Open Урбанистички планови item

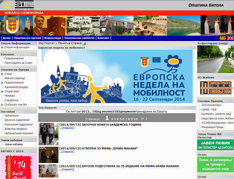[x=19, y=133]
